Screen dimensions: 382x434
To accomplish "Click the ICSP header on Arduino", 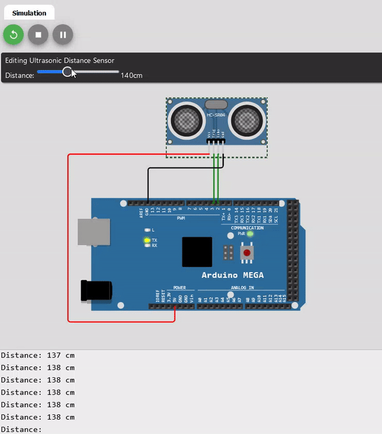I will click(x=229, y=252).
